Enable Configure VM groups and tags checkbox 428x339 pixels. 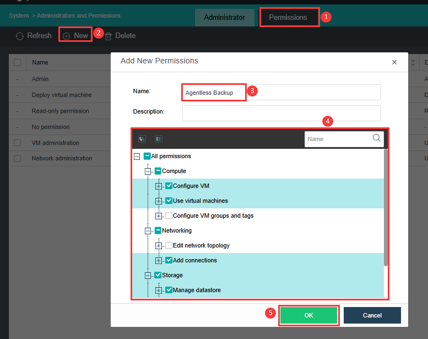click(x=169, y=216)
